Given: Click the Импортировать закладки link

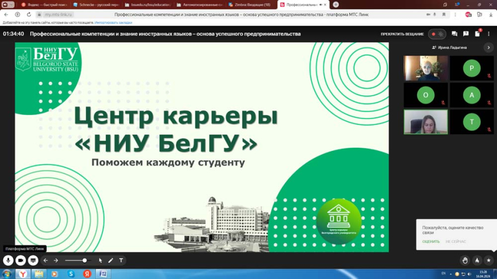Looking at the screenshot, I should click(x=113, y=23).
